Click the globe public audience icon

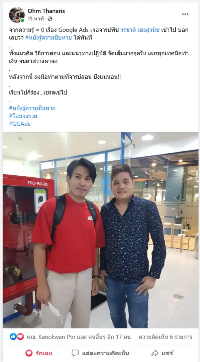pyautogui.click(x=50, y=19)
